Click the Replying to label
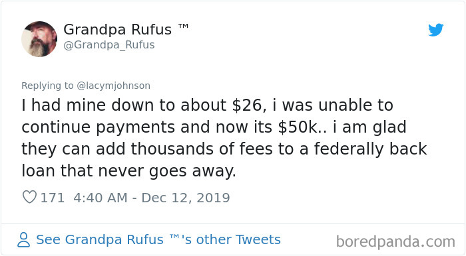This screenshot has width=466, height=256. click(47, 86)
